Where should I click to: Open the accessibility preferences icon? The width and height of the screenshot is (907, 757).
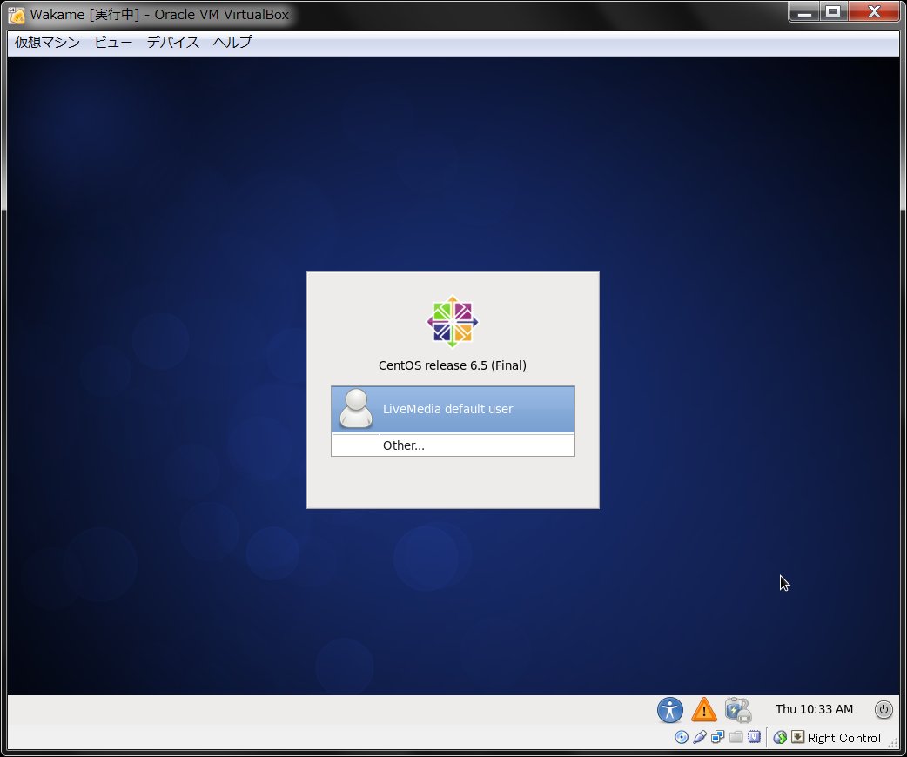coord(670,710)
